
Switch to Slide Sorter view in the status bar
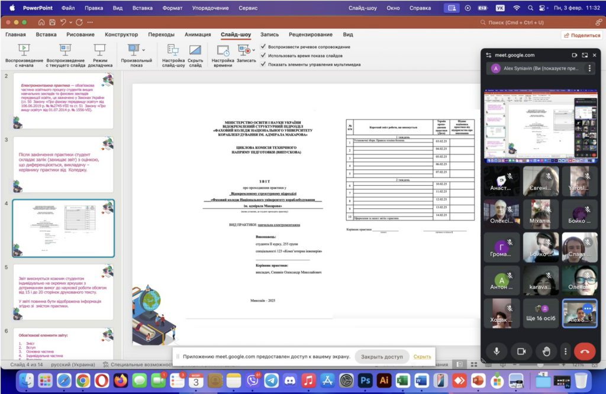coord(474,364)
